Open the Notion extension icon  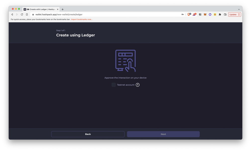coord(200,14)
